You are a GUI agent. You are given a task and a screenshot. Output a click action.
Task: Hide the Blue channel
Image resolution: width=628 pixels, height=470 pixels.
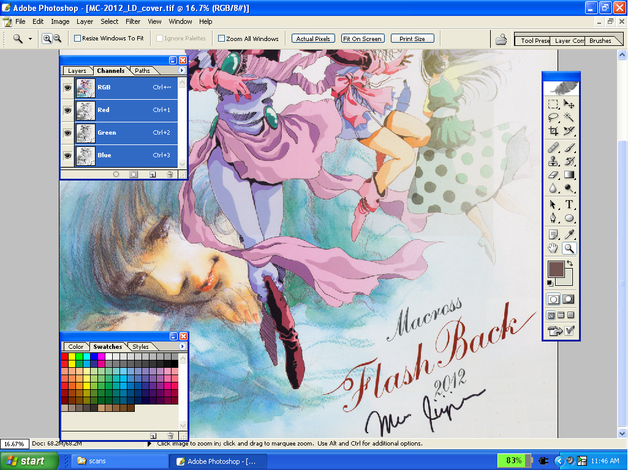tap(67, 155)
